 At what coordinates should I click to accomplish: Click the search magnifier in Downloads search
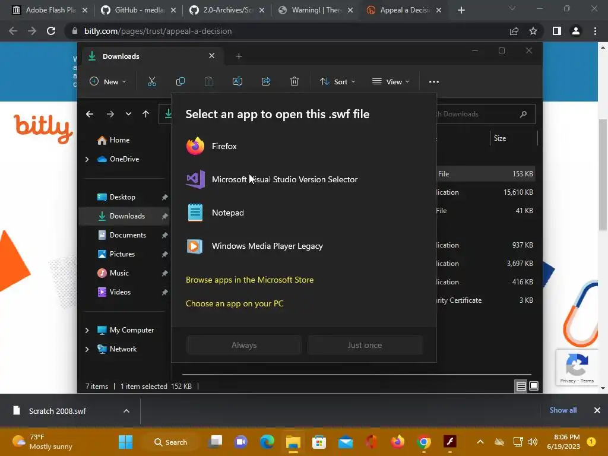(524, 114)
